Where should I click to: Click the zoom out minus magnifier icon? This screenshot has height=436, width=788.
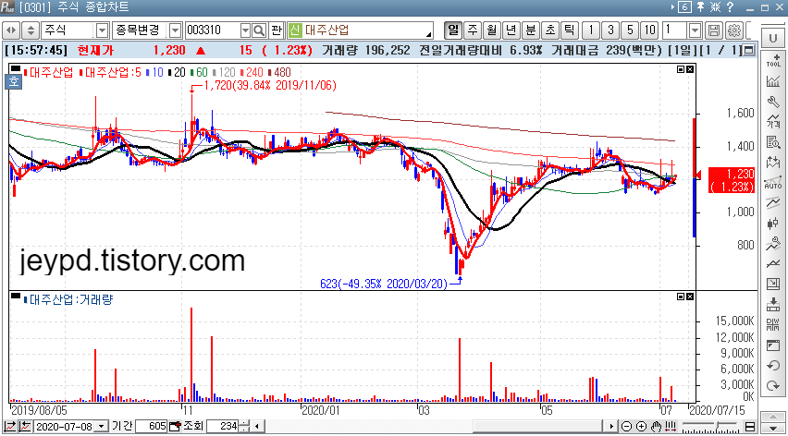[626, 427]
